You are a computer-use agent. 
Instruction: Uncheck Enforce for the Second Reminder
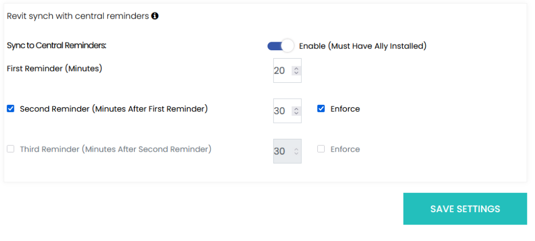[x=321, y=108]
